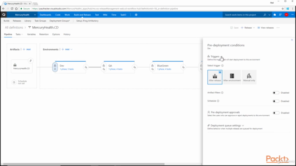Viewport: 296px width, 166px height.
Task: Open Task Groups page
Action: click(40, 21)
